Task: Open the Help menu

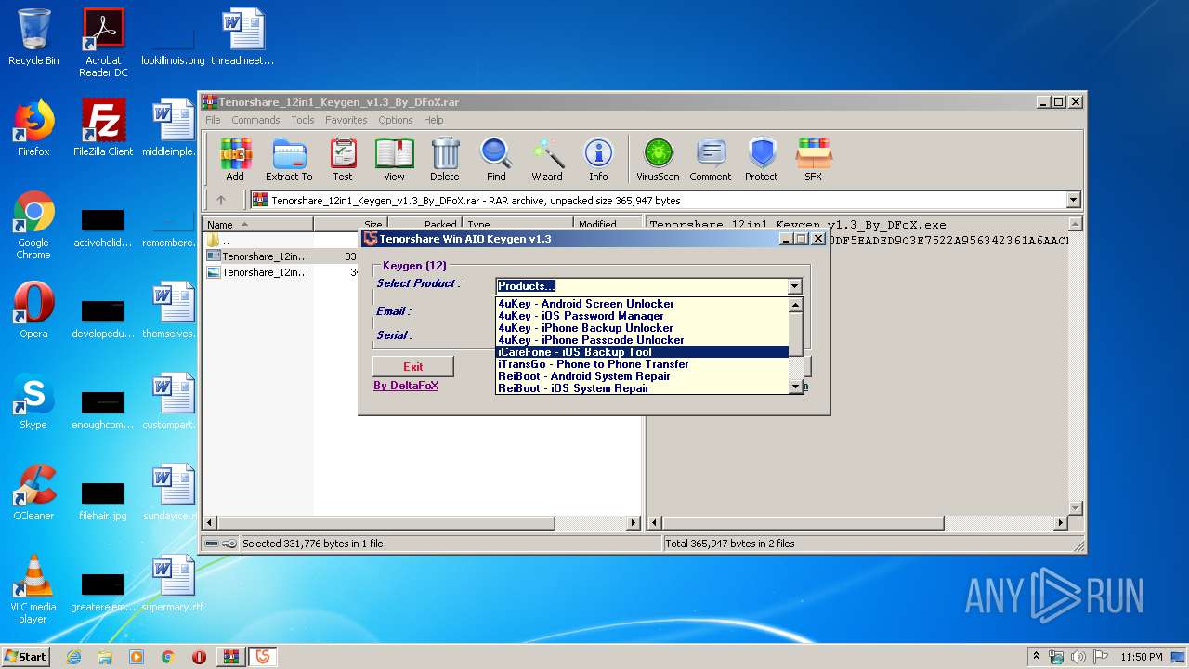Action: coord(434,120)
